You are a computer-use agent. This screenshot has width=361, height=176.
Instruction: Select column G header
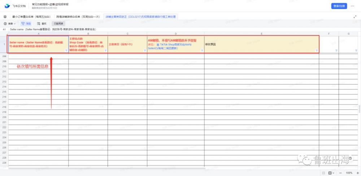349,34
